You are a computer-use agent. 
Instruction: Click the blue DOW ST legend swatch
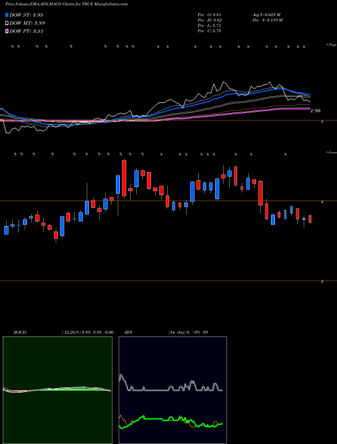[7, 15]
